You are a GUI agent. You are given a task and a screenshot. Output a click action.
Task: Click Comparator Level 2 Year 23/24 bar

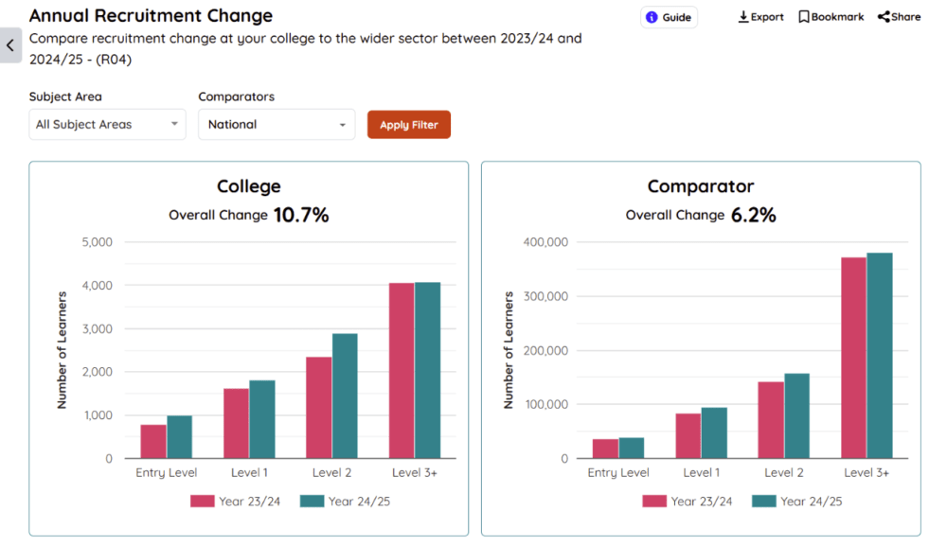[x=771, y=420]
